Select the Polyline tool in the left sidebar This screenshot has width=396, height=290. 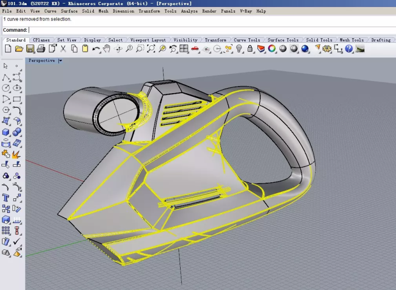coord(6,78)
